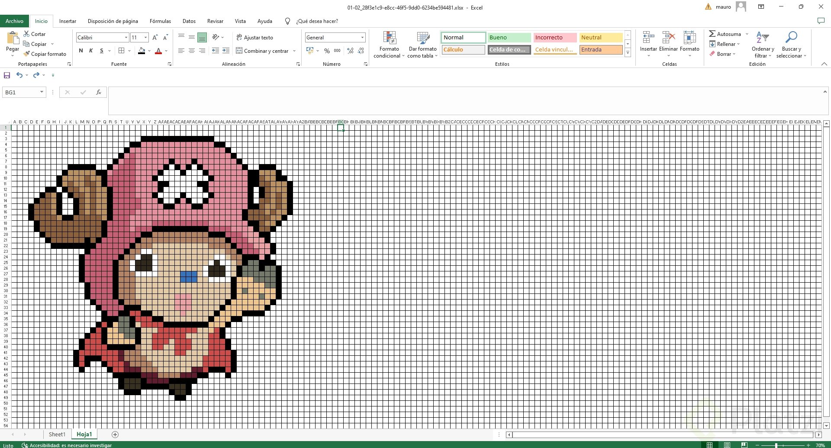The height and width of the screenshot is (448, 831).
Task: Open Formato condicional menu
Action: pyautogui.click(x=389, y=45)
